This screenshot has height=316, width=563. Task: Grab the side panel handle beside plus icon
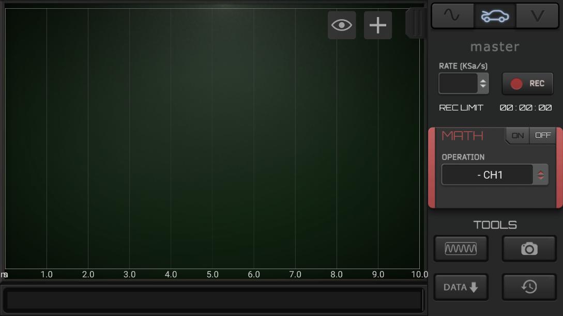pos(416,23)
